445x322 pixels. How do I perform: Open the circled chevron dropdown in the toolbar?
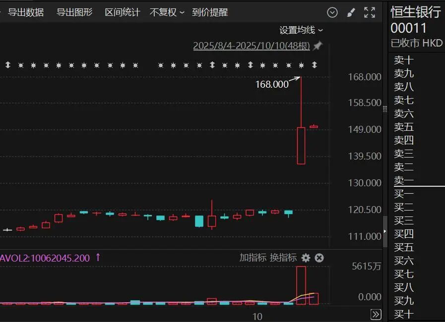(332, 12)
